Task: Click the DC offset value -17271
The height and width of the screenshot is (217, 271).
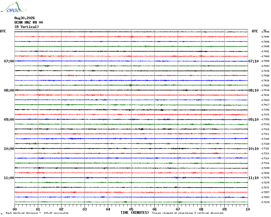Action: [x=265, y=188]
